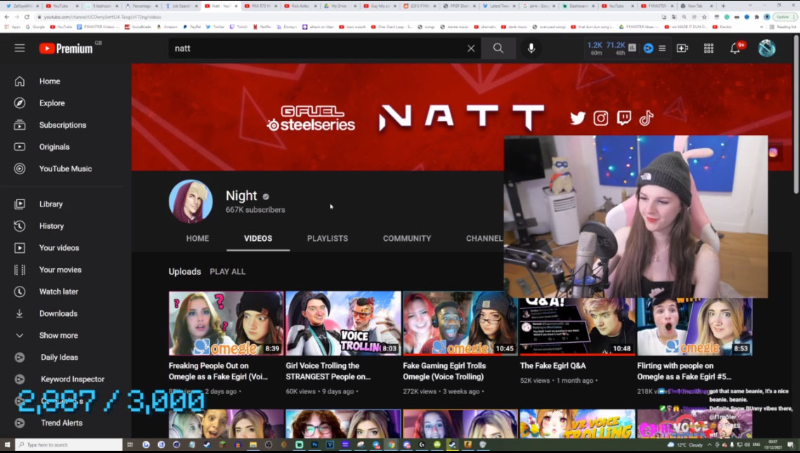Open the notifications bell
Screen dimensions: 800x453
pos(735,48)
